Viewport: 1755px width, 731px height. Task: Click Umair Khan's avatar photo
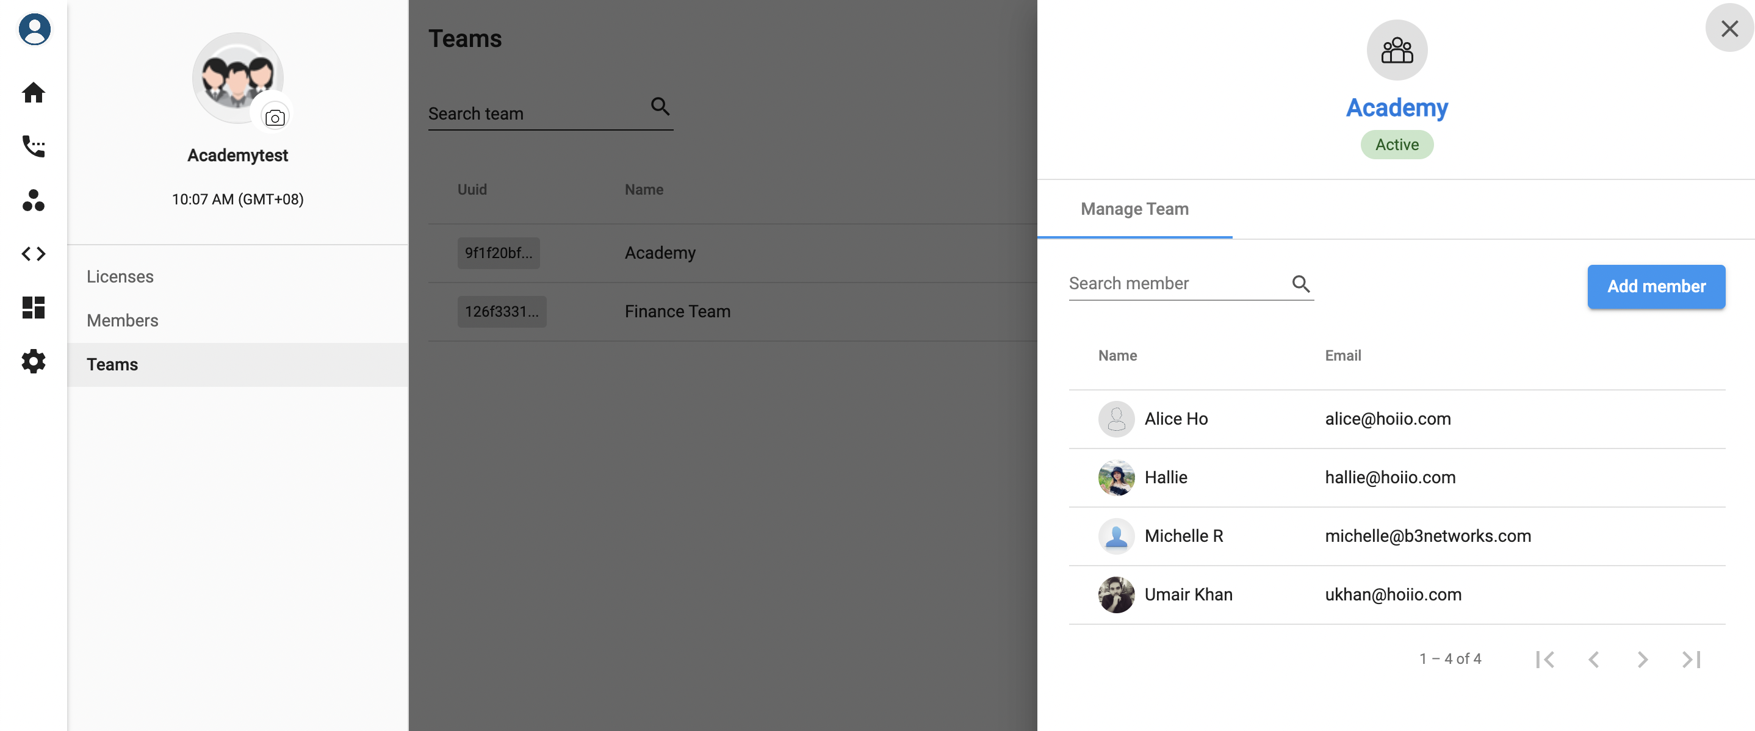coord(1116,595)
